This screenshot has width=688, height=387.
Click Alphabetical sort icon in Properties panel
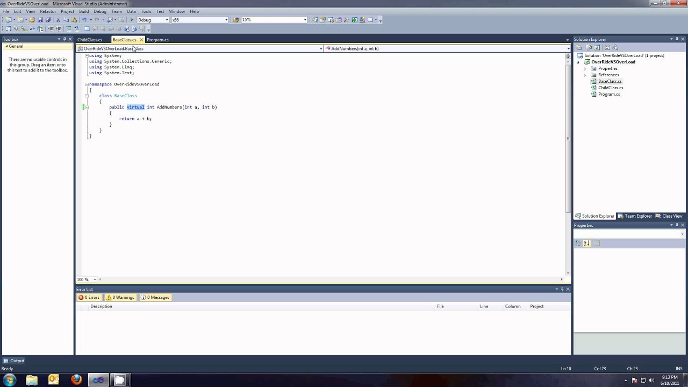point(586,243)
